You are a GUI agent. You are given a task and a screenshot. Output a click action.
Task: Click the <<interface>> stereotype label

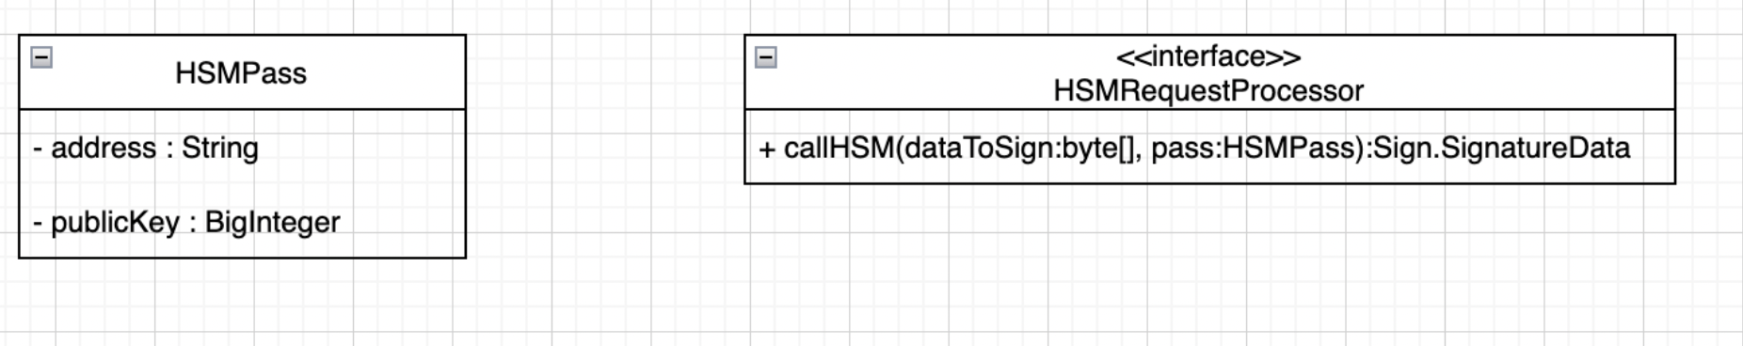pos(1208,56)
